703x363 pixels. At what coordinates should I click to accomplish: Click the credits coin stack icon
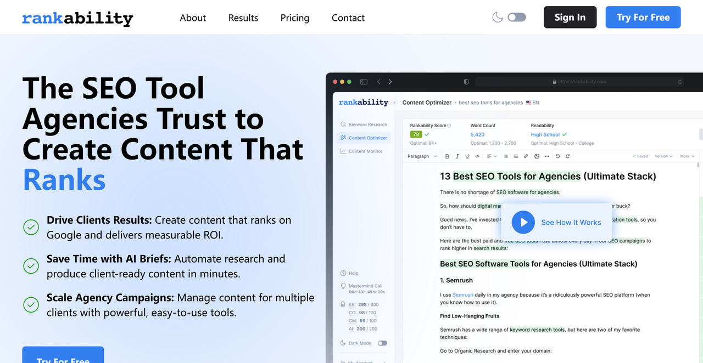(343, 304)
